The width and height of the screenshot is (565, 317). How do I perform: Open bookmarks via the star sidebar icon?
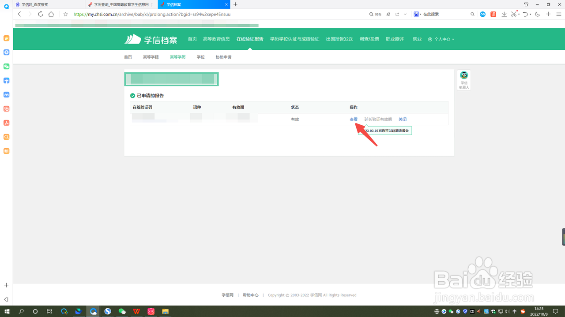(6, 38)
